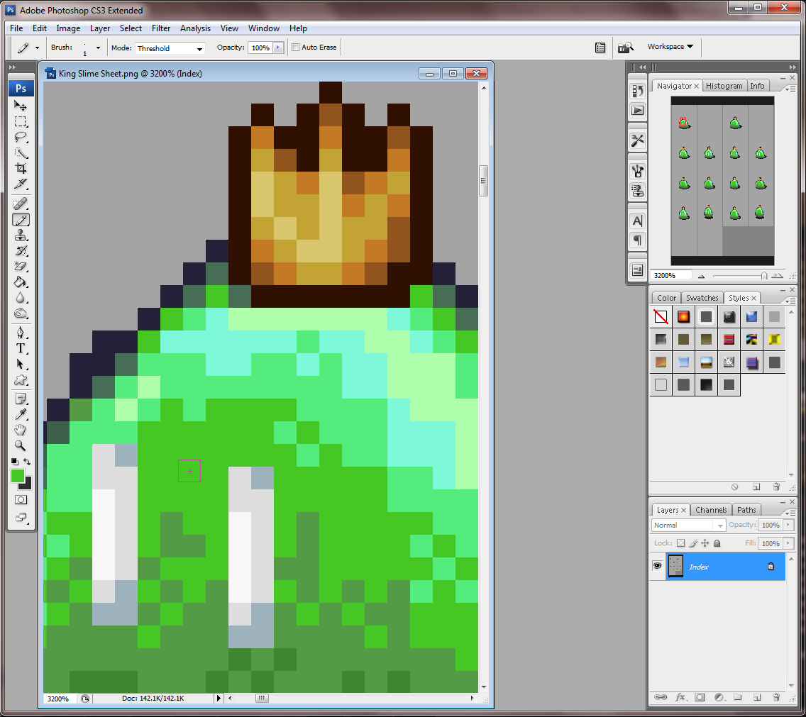Select the Healing Brush tool
The height and width of the screenshot is (717, 806).
coord(21,204)
